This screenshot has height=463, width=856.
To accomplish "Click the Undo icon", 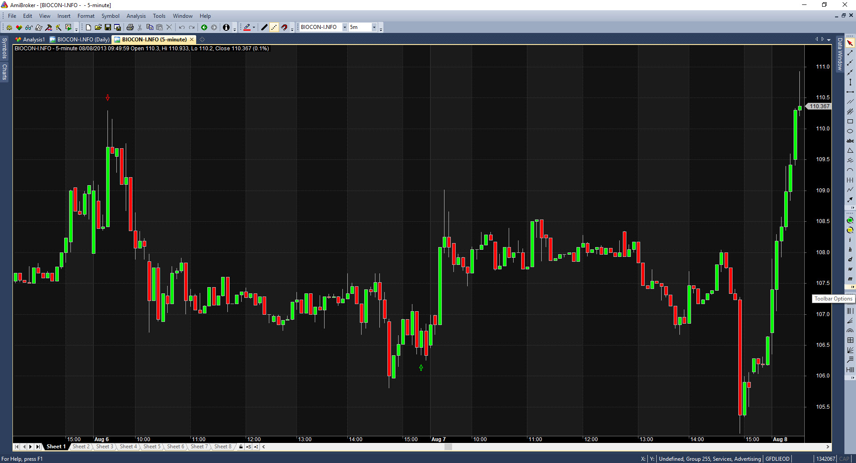I will 182,28.
